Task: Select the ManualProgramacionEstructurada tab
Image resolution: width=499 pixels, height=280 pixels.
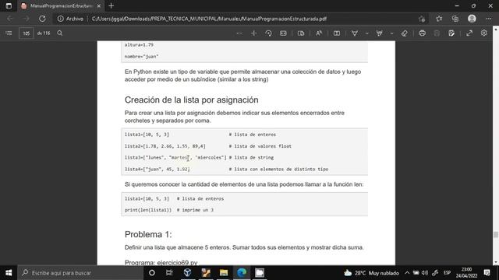Action: 61,5
